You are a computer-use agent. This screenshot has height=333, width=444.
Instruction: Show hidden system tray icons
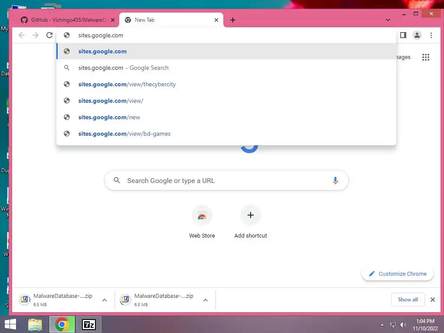click(382, 325)
